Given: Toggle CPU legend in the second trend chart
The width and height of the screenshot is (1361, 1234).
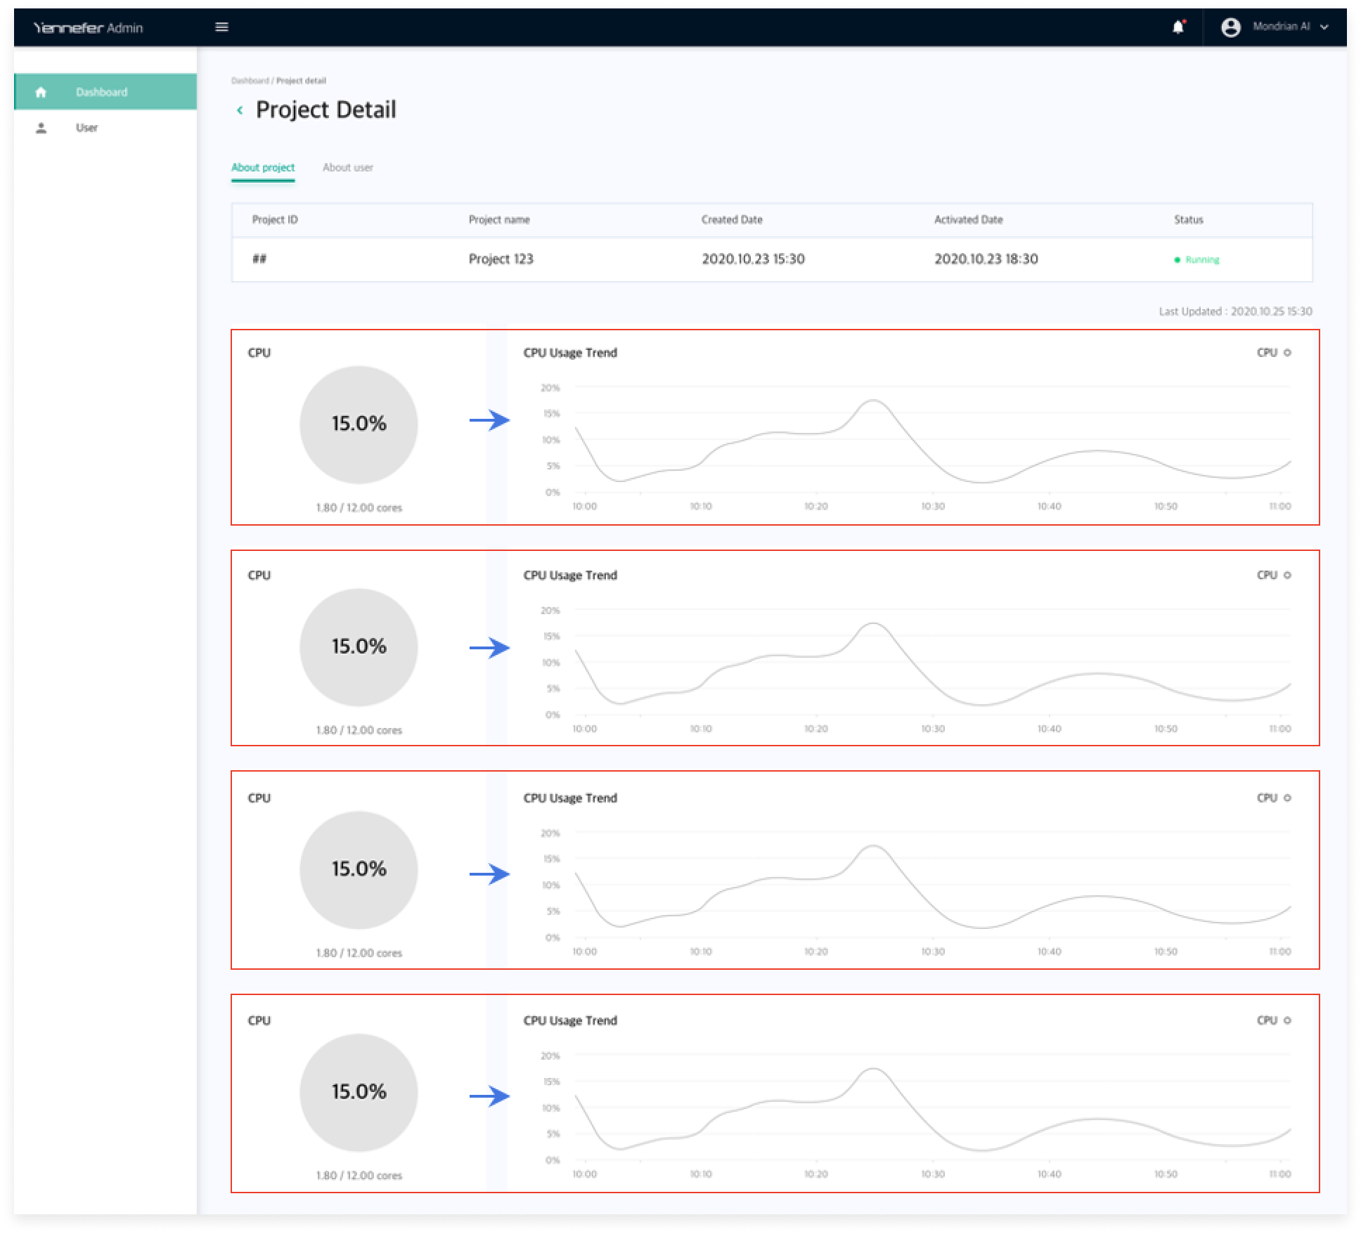Looking at the screenshot, I should pyautogui.click(x=1274, y=575).
